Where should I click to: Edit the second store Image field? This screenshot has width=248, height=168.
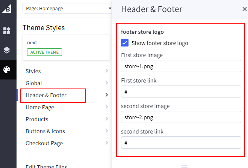point(181,117)
